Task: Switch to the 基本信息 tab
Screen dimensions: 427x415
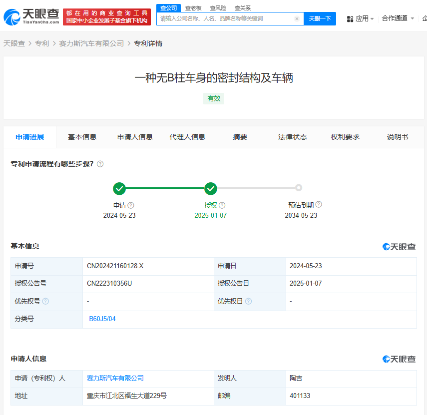Action: (82, 137)
